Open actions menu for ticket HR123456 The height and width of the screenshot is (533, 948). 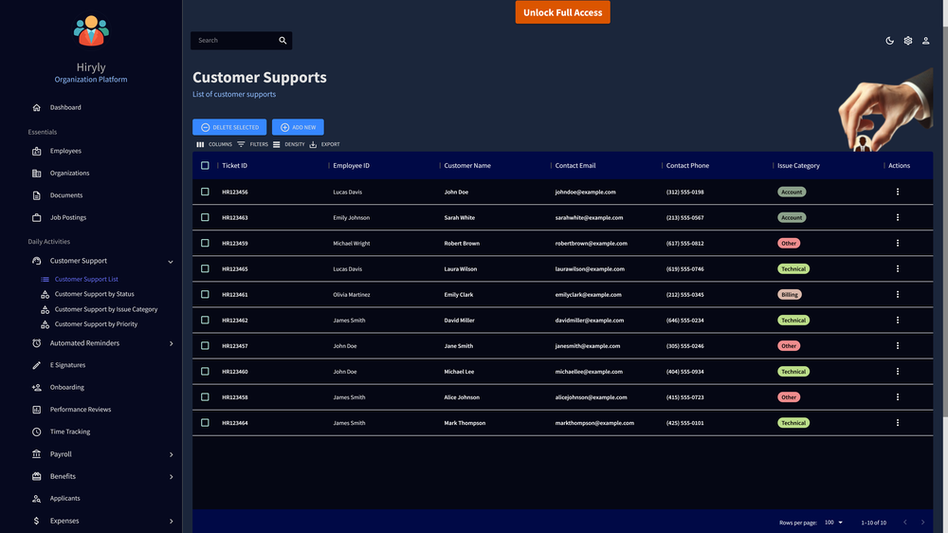(897, 192)
